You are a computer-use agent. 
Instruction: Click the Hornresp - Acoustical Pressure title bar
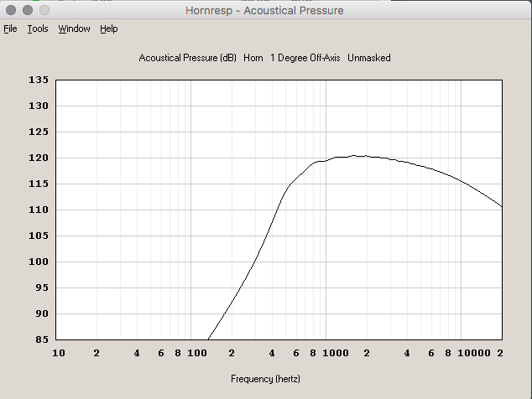(x=265, y=11)
